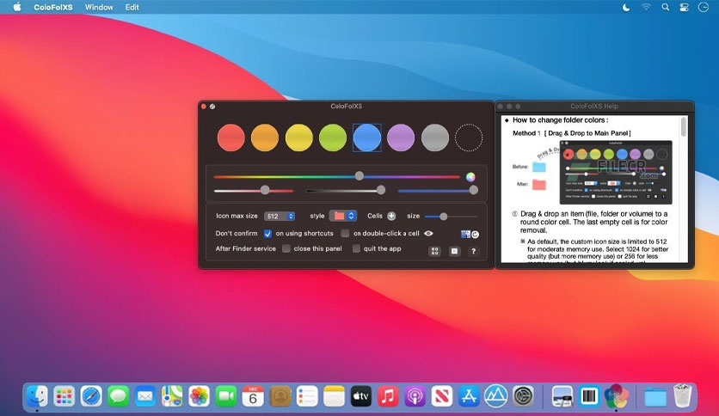The image size is (719, 416).
Task: Open Podcasts from the Dock
Action: tap(415, 396)
